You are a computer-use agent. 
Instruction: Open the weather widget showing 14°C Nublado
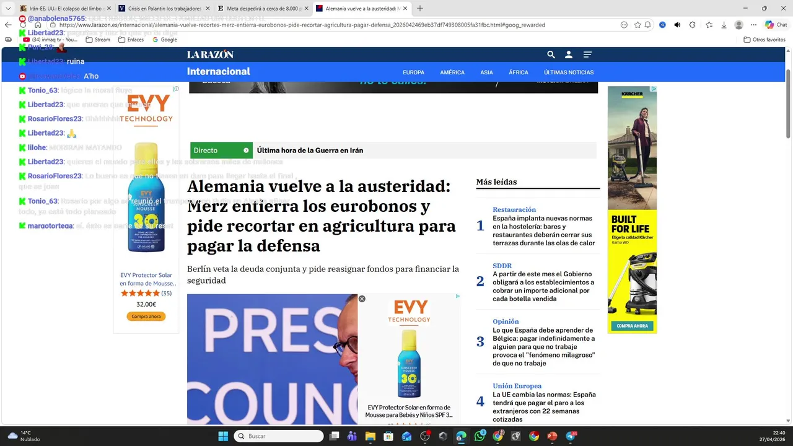pos(25,436)
